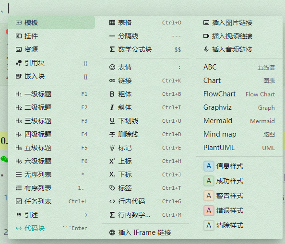Click the 数学公式块 sigma icon
This screenshot has width=285, height=244.
112,49
